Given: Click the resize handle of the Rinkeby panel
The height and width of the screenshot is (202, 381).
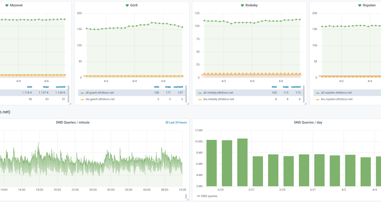Looking at the screenshot, I should 305,103.
